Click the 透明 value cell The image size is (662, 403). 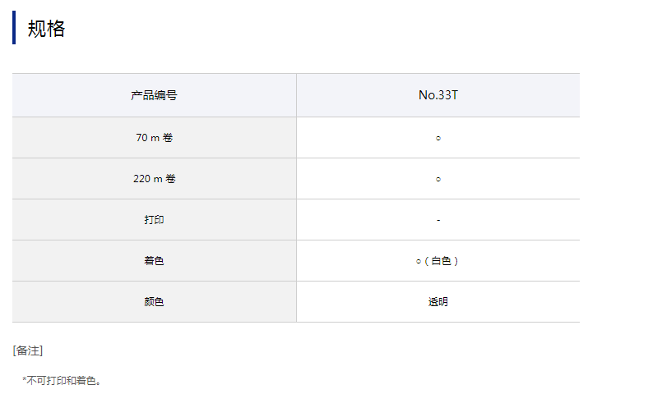(438, 302)
